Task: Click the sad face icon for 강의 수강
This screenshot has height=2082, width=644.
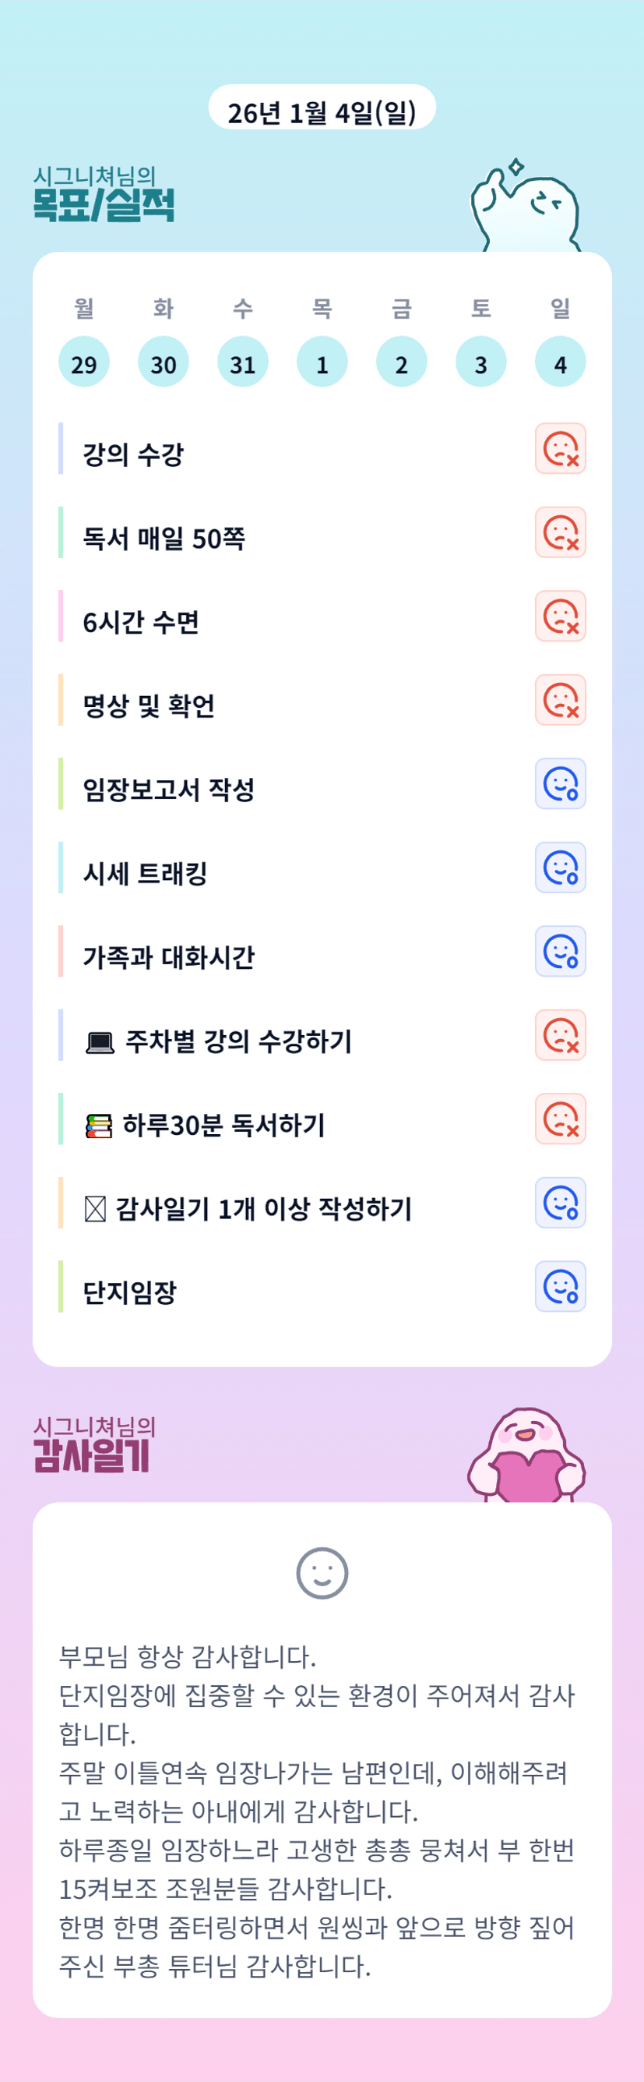Action: pos(560,448)
